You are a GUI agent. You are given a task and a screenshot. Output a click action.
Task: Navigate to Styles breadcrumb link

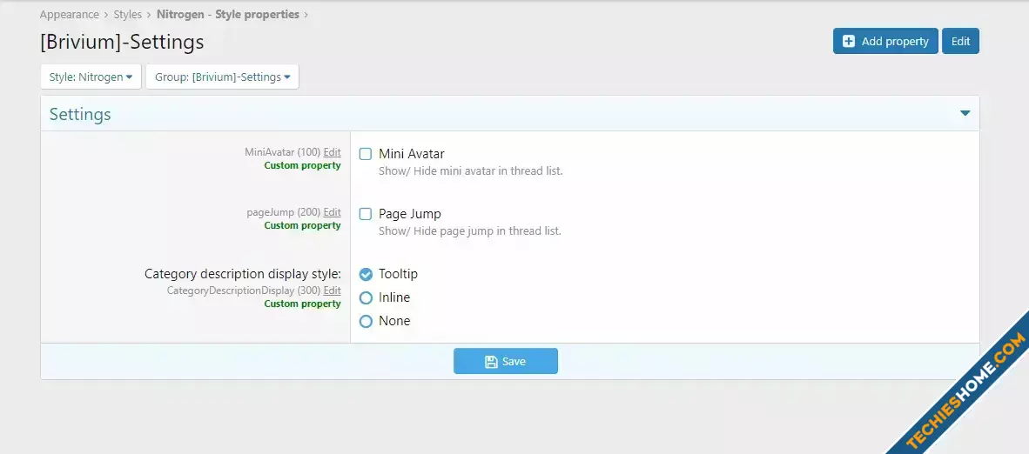coord(128,15)
